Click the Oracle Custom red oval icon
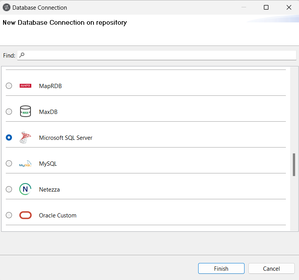Image resolution: width=299 pixels, height=280 pixels. [25, 215]
